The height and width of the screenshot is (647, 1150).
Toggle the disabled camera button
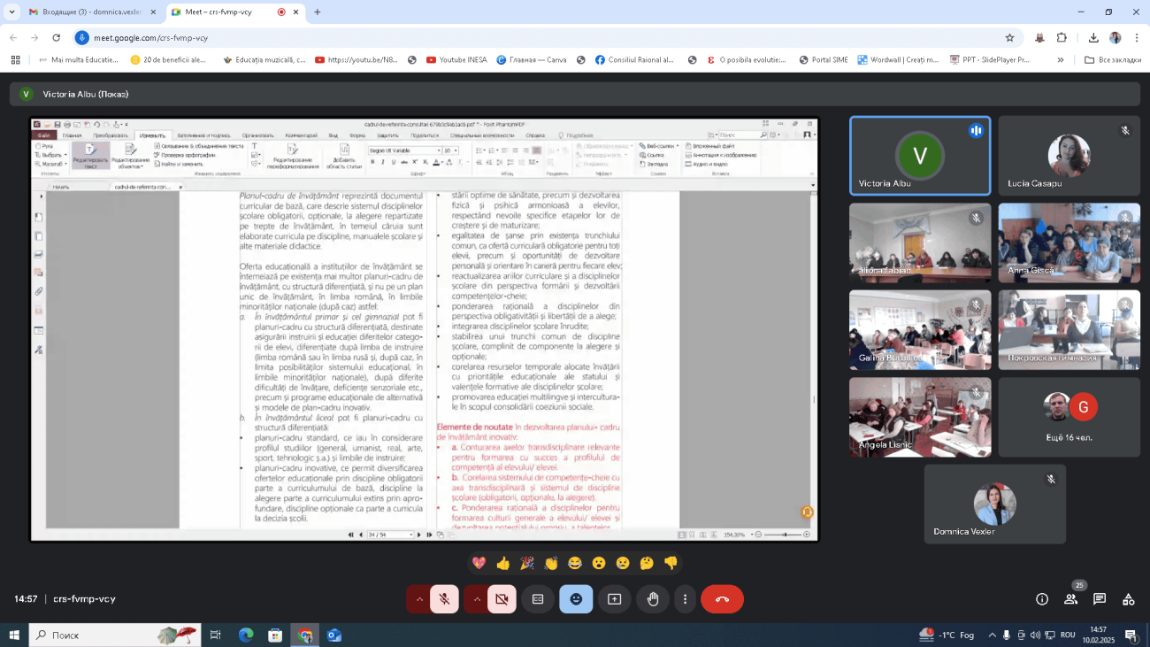pyautogui.click(x=502, y=599)
